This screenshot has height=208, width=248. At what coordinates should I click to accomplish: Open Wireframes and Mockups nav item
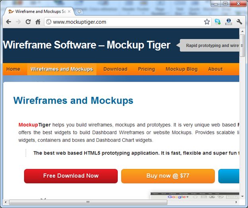coord(62,69)
